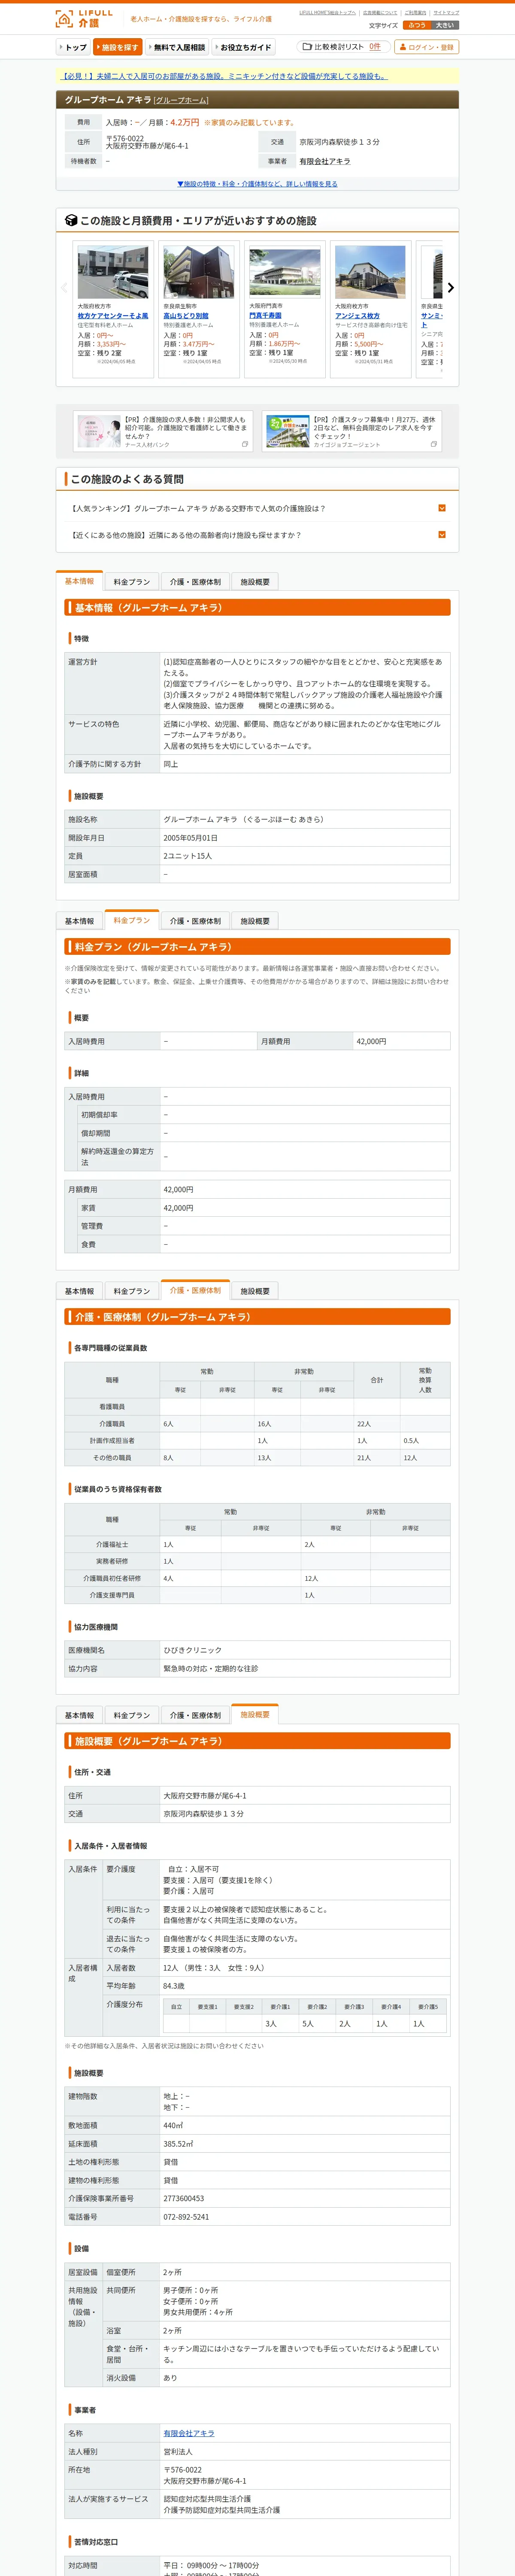
Task: Click 枚方ケアセンターそよ風 building photo
Action: (x=113, y=273)
